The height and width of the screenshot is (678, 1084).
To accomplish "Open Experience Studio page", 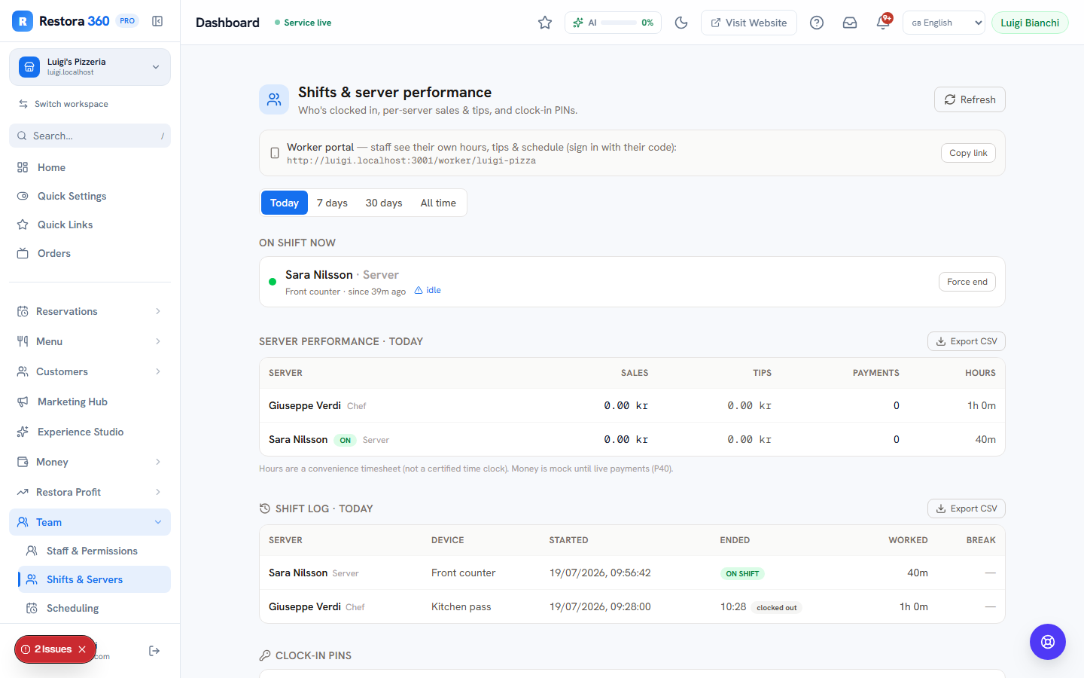I will click(x=90, y=432).
